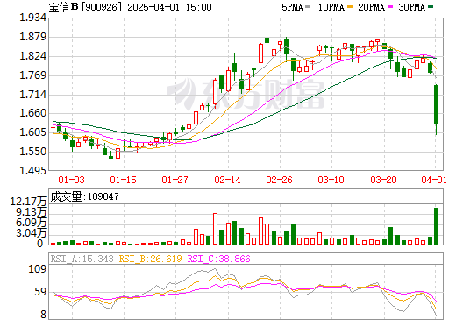Click the 02-14 date axis label
The image size is (456, 320).
[227, 180]
